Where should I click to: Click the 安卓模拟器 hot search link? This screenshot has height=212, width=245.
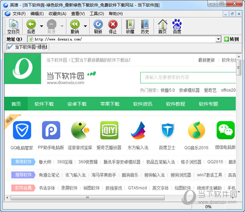(x=189, y=90)
